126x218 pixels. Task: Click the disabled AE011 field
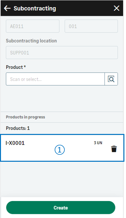coord(33,26)
